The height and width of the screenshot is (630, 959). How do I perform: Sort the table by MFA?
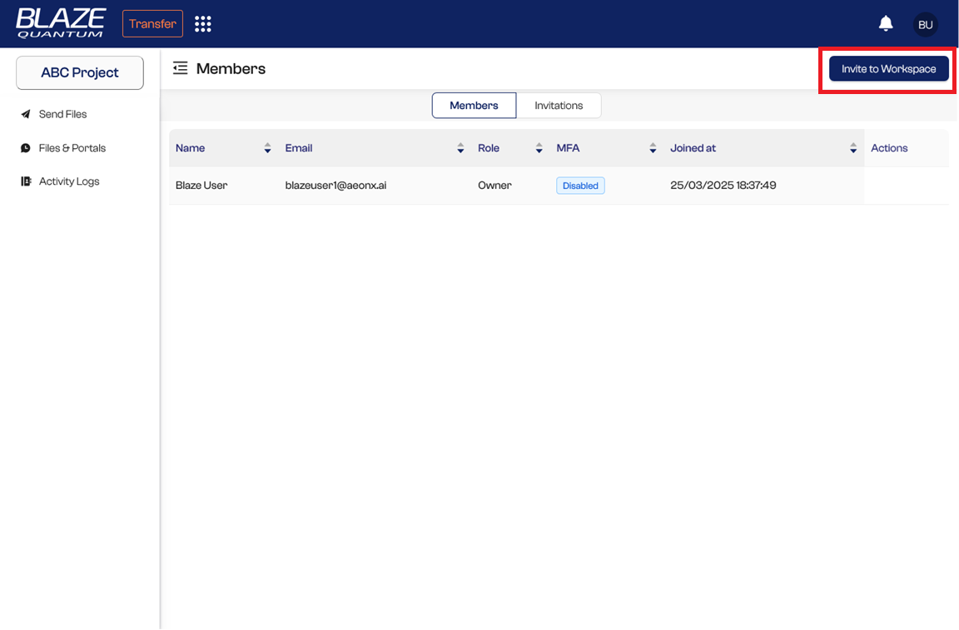click(653, 148)
